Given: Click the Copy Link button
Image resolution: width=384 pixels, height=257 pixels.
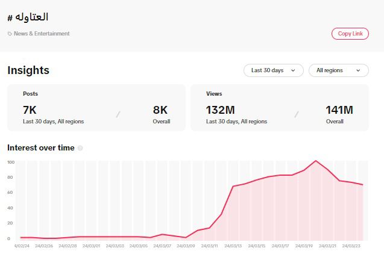Looking at the screenshot, I should (x=350, y=34).
